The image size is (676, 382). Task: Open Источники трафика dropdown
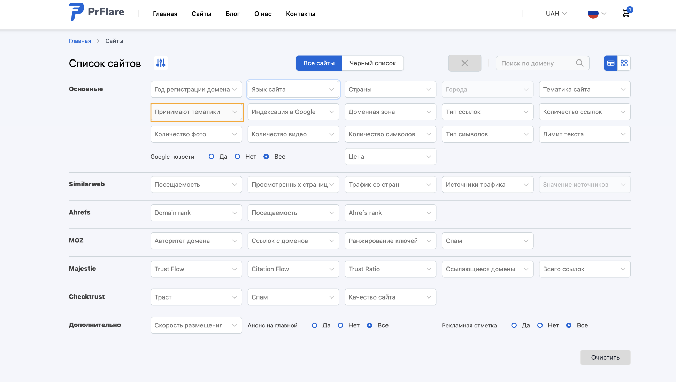(487, 184)
